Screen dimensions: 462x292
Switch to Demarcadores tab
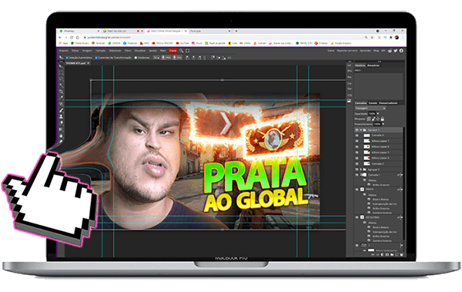tap(388, 103)
